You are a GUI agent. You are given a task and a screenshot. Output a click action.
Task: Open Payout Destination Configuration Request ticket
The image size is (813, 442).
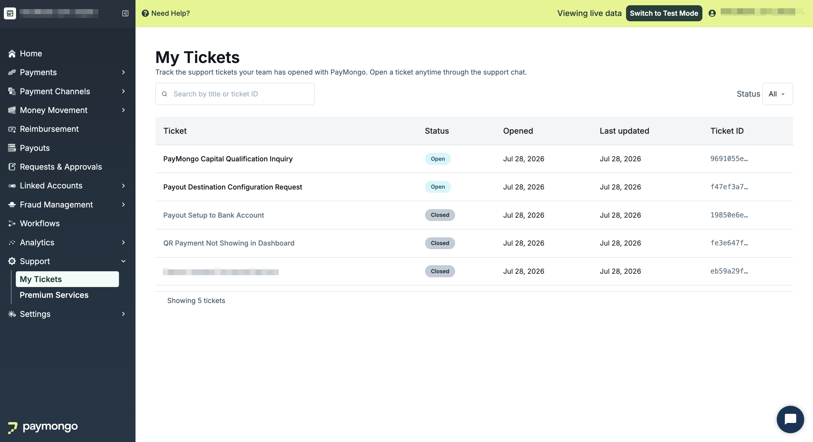233,187
